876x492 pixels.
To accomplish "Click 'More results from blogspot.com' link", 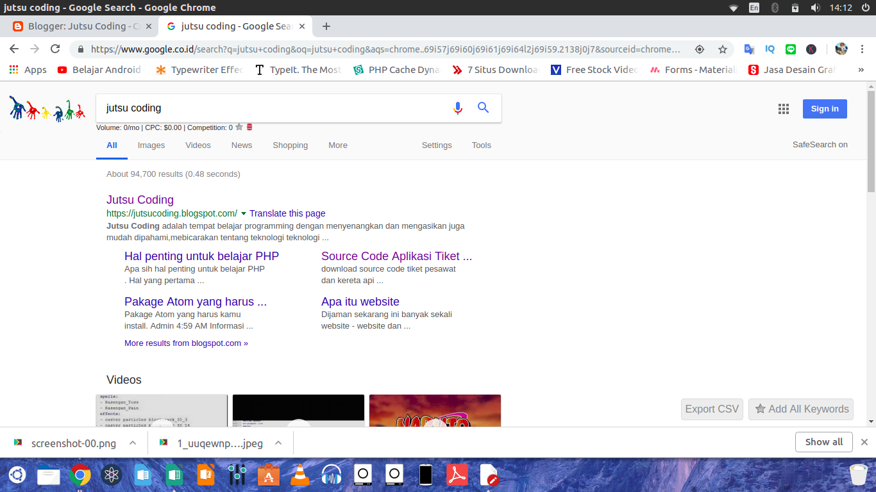I will coord(186,343).
